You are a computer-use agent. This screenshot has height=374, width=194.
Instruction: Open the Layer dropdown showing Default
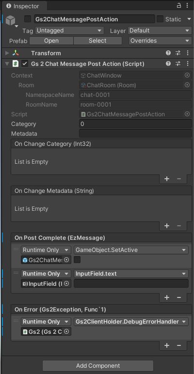[x=160, y=31]
